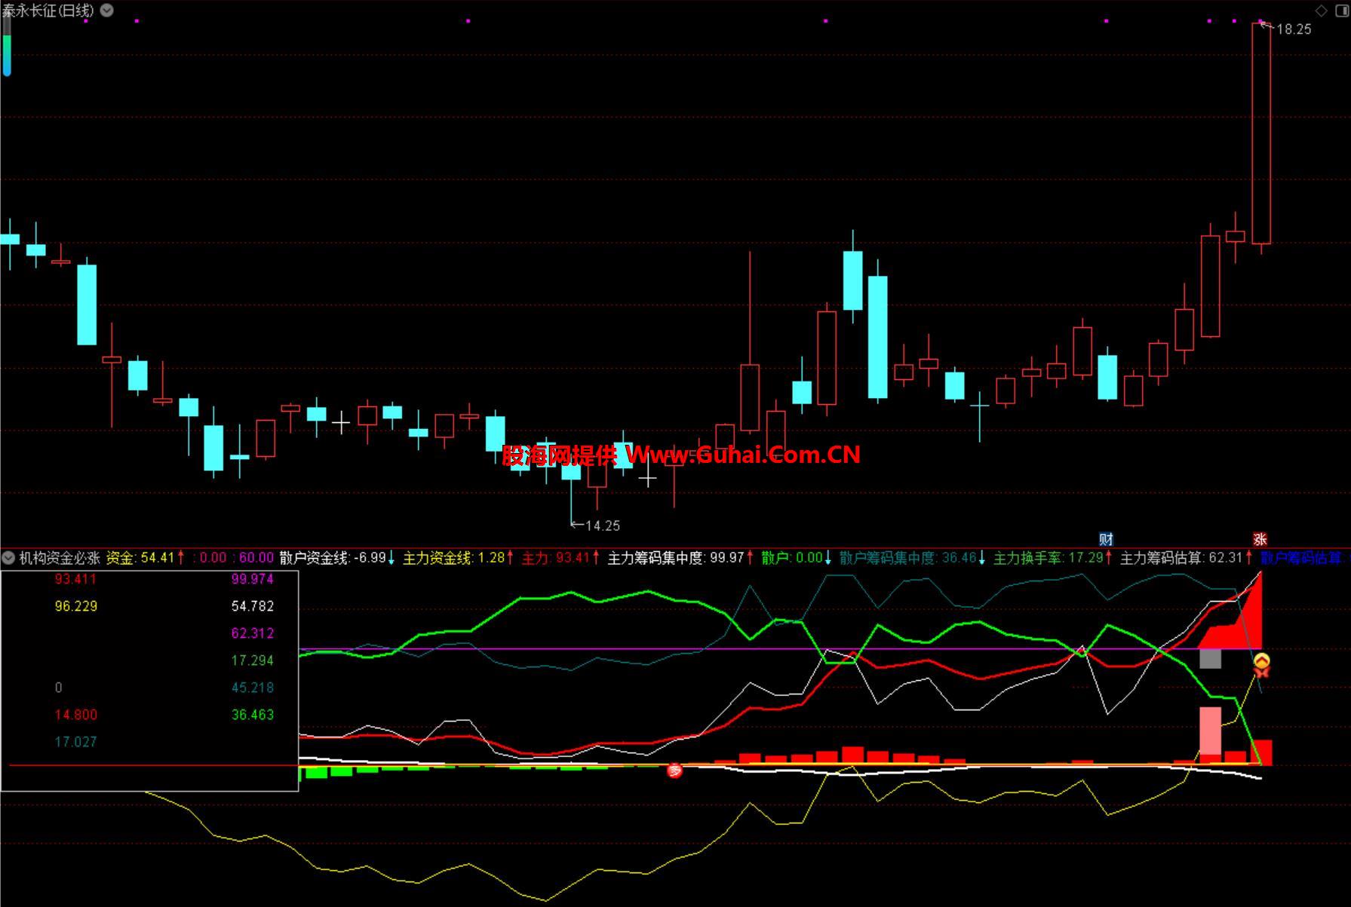Click the blue 财 marker icon
This screenshot has height=907, width=1351.
tap(1106, 539)
